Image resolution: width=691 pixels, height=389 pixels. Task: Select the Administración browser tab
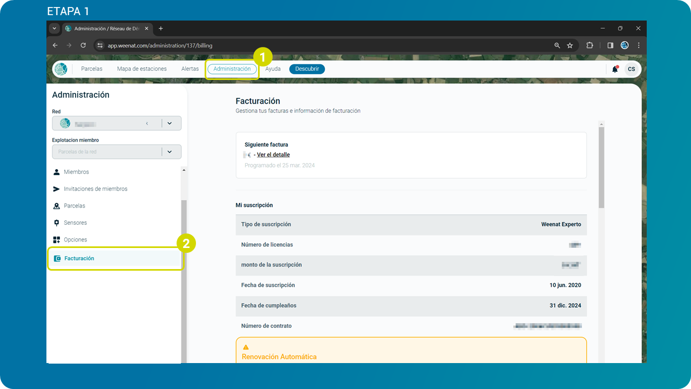107,29
